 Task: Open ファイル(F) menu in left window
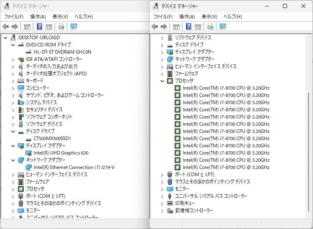click(x=14, y=17)
